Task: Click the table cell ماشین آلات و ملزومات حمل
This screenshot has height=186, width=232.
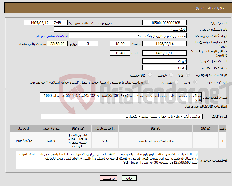Action: coord(78,141)
